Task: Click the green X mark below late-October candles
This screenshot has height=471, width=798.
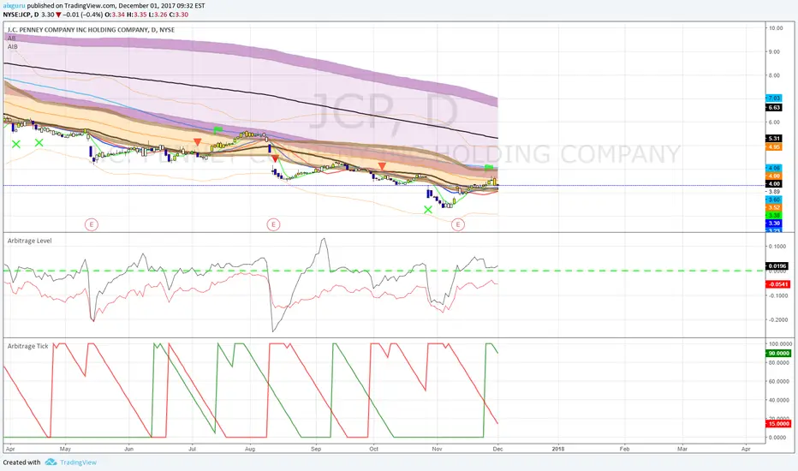Action: coord(428,209)
